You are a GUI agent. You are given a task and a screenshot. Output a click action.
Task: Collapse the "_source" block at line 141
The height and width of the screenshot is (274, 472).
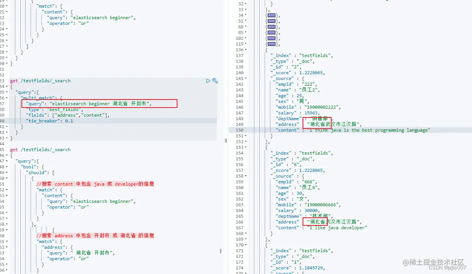coord(246,78)
